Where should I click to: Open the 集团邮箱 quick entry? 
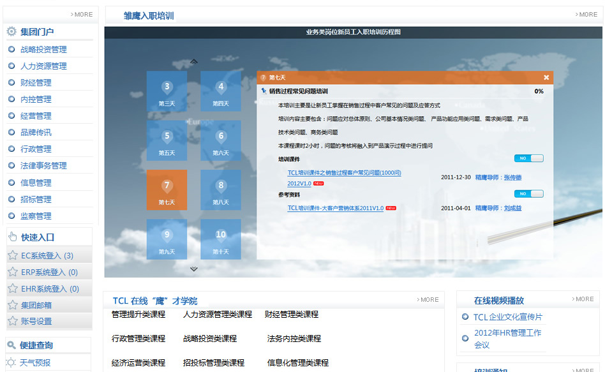point(36,305)
